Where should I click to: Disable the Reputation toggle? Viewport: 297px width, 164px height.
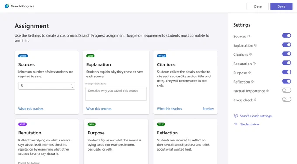(287, 63)
